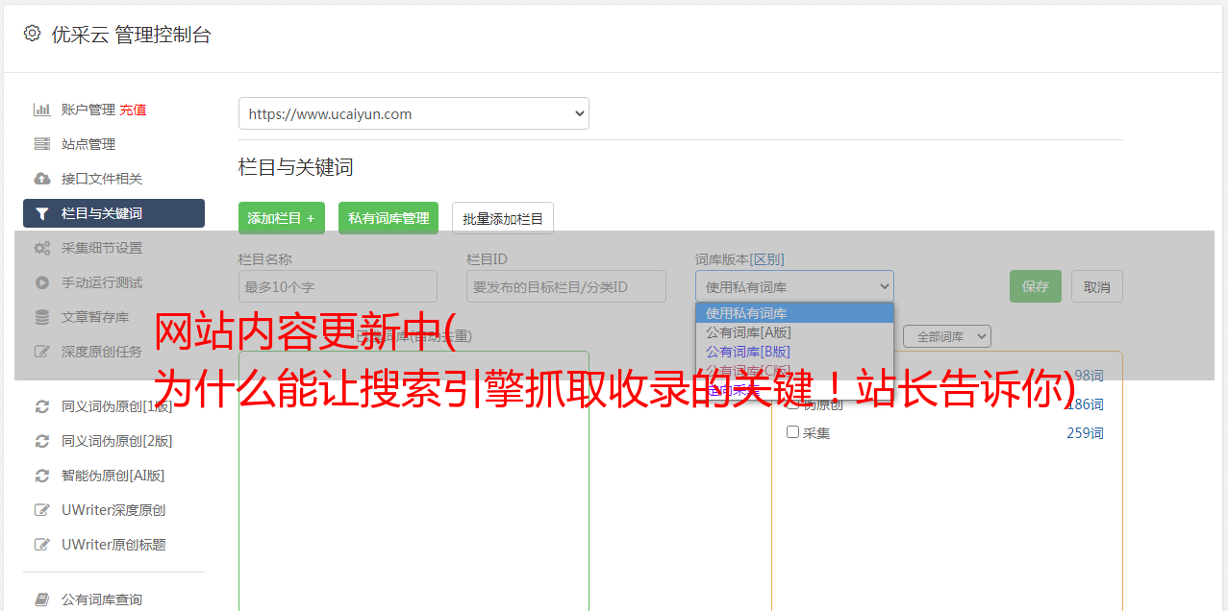Screen dimensions: 1228x611
Task: Focus the 栏目ID input field
Action: pyautogui.click(x=566, y=286)
